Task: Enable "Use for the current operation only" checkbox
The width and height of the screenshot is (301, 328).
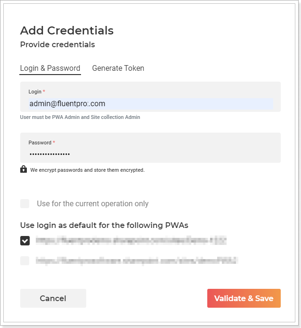Action: pyautogui.click(x=25, y=203)
